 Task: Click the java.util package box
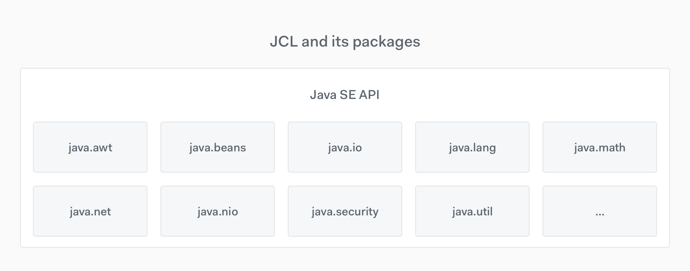472,211
